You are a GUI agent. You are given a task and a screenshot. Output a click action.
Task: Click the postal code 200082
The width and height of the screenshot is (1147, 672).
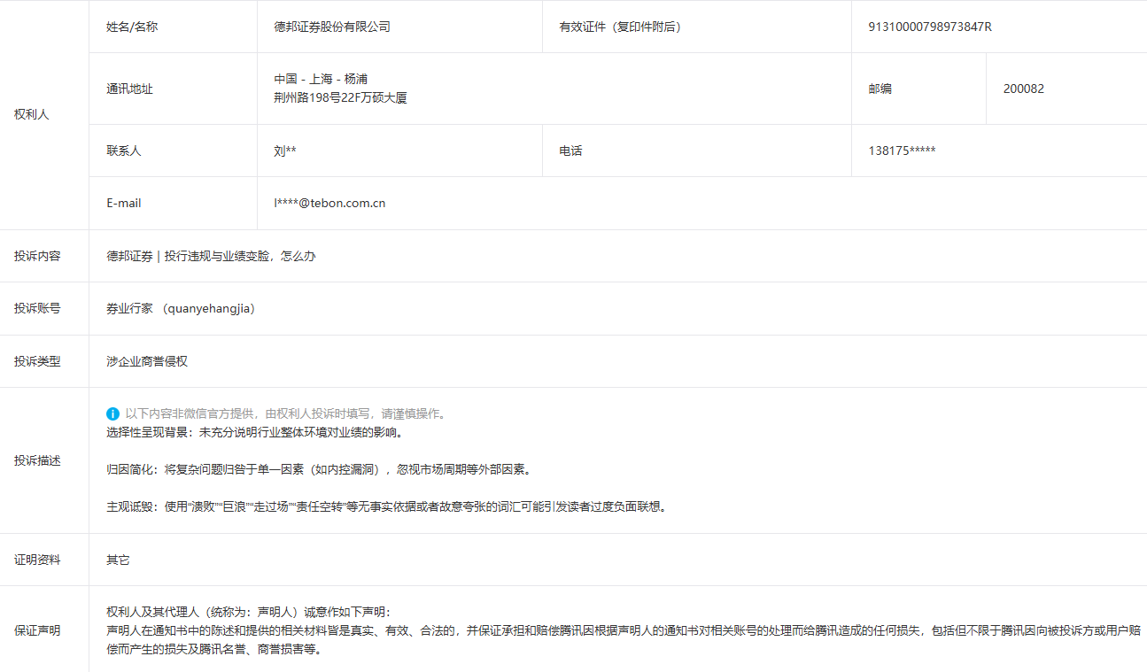click(x=1024, y=89)
